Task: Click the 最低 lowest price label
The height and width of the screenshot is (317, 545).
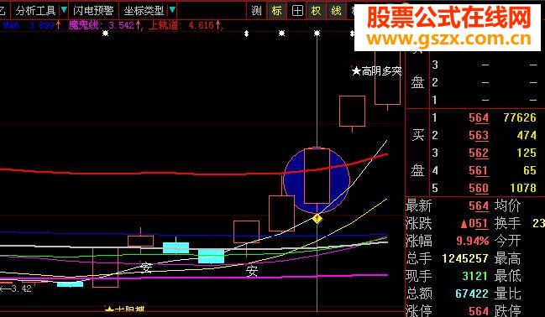Action: [507, 276]
